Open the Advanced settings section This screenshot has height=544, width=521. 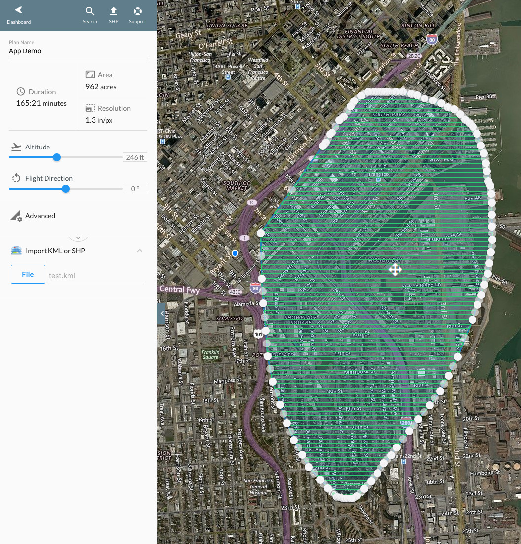point(40,215)
